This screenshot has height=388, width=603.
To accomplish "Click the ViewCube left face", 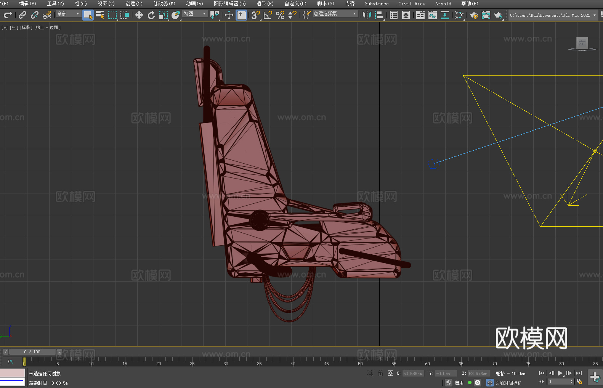I will click(582, 43).
